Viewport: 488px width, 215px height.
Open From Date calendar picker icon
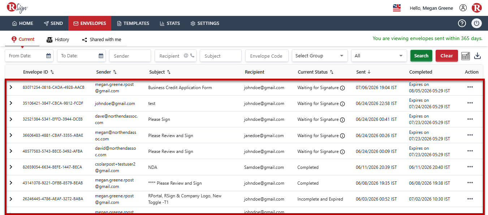[48, 56]
